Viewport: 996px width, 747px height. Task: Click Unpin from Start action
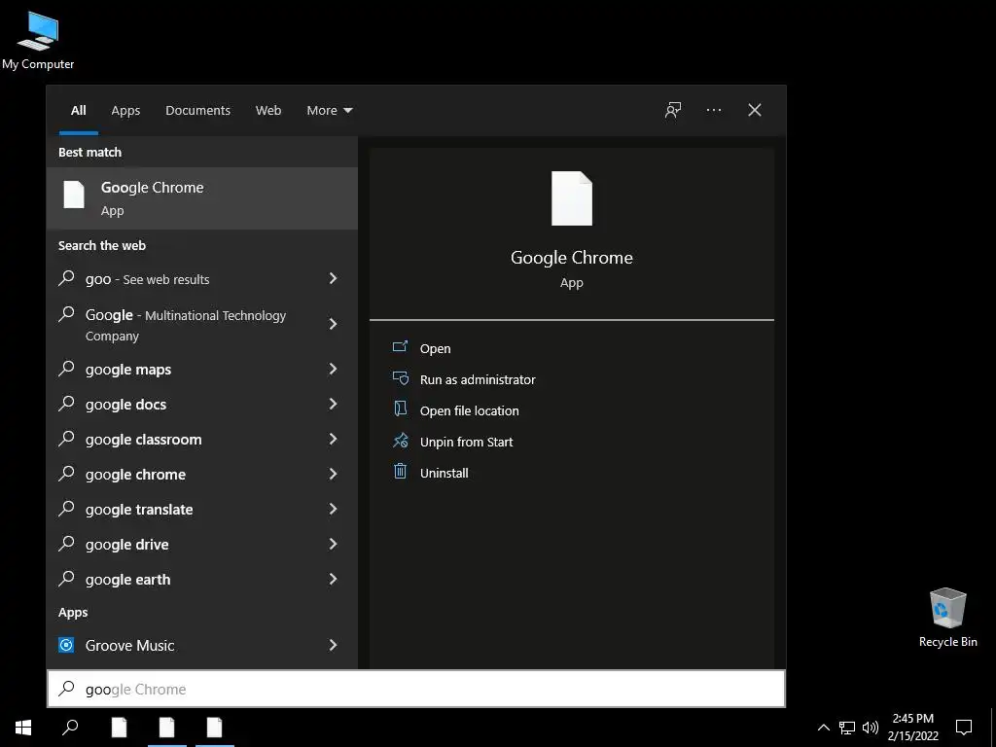[x=466, y=443]
